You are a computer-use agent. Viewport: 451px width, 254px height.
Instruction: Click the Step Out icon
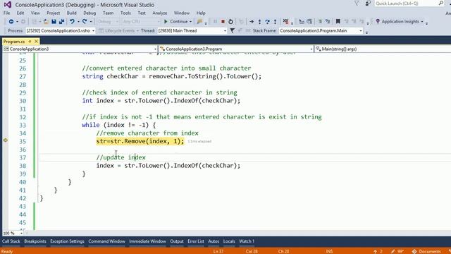(x=275, y=22)
